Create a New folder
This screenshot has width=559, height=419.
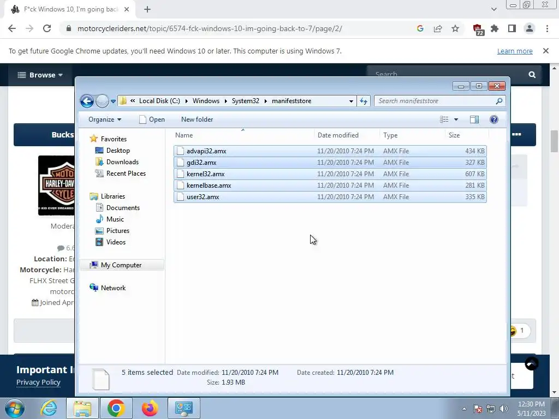pyautogui.click(x=197, y=119)
